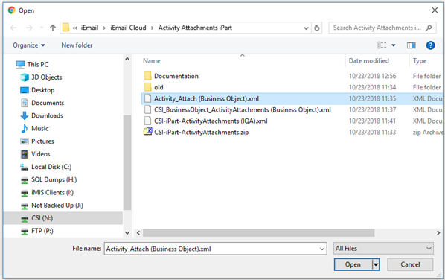Open the help question mark icon
The height and width of the screenshot is (280, 445).
point(430,45)
